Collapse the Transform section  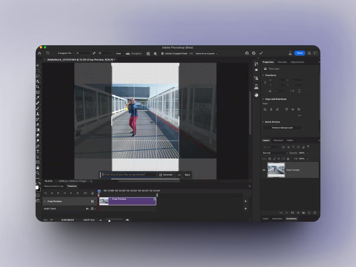(x=263, y=75)
